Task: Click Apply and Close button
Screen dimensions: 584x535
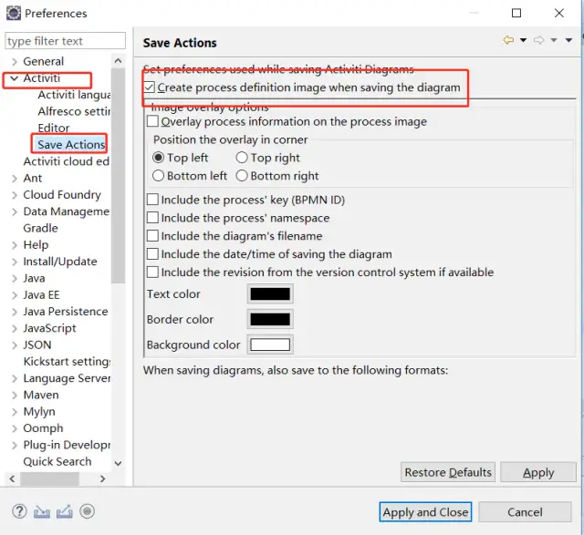Action: [x=425, y=512]
